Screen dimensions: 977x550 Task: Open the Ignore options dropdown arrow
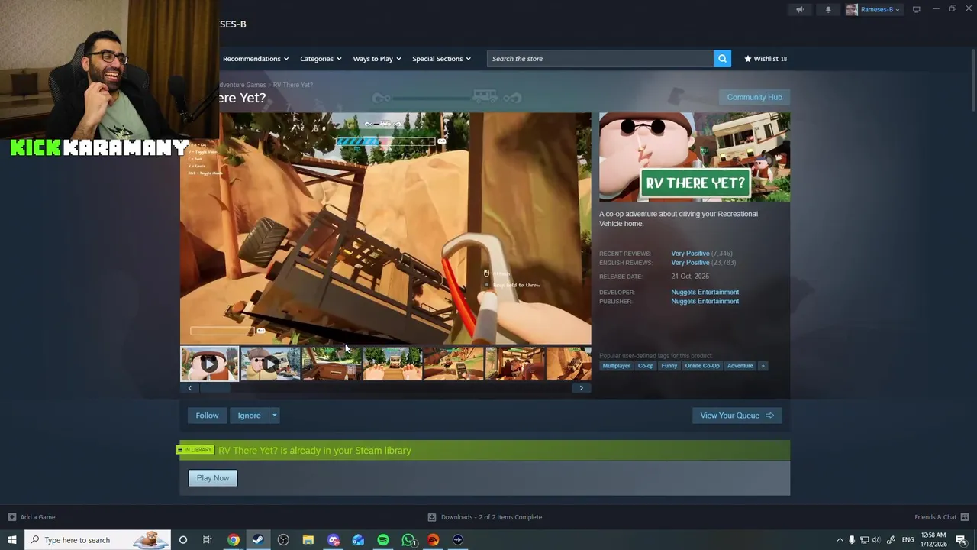click(x=274, y=416)
